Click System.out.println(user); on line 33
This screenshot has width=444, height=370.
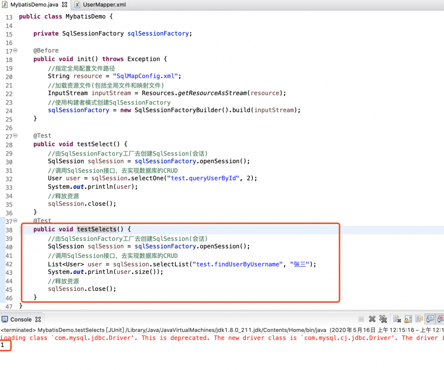point(92,187)
